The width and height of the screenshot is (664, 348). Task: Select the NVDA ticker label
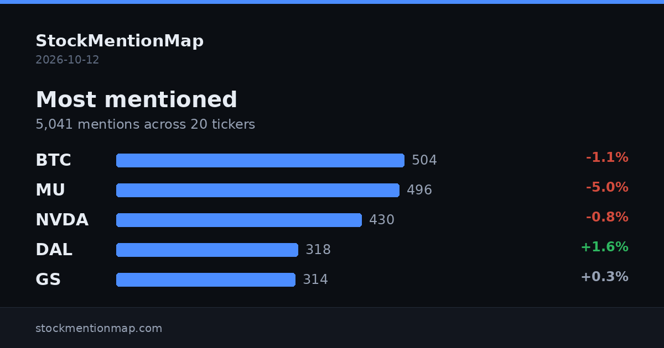(x=62, y=220)
